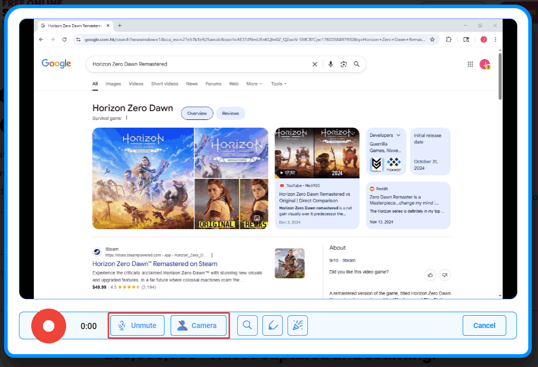The image size is (538, 367).
Task: Expand the Developers info card chevron
Action: (x=398, y=135)
